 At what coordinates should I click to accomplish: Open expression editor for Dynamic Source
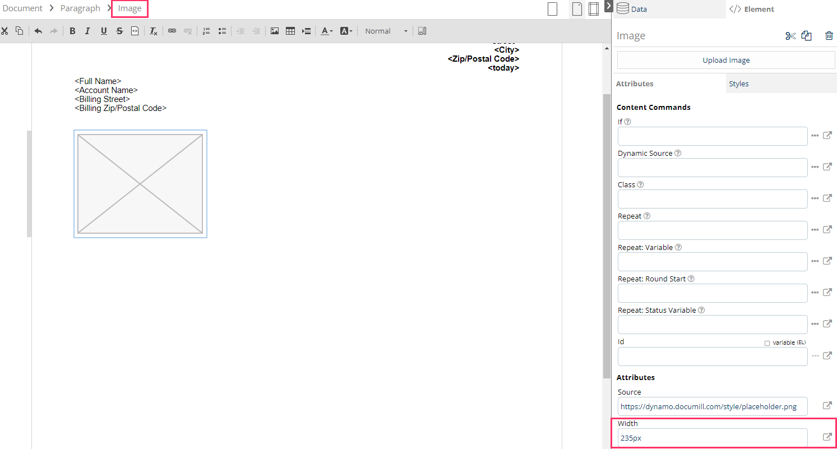pos(827,167)
